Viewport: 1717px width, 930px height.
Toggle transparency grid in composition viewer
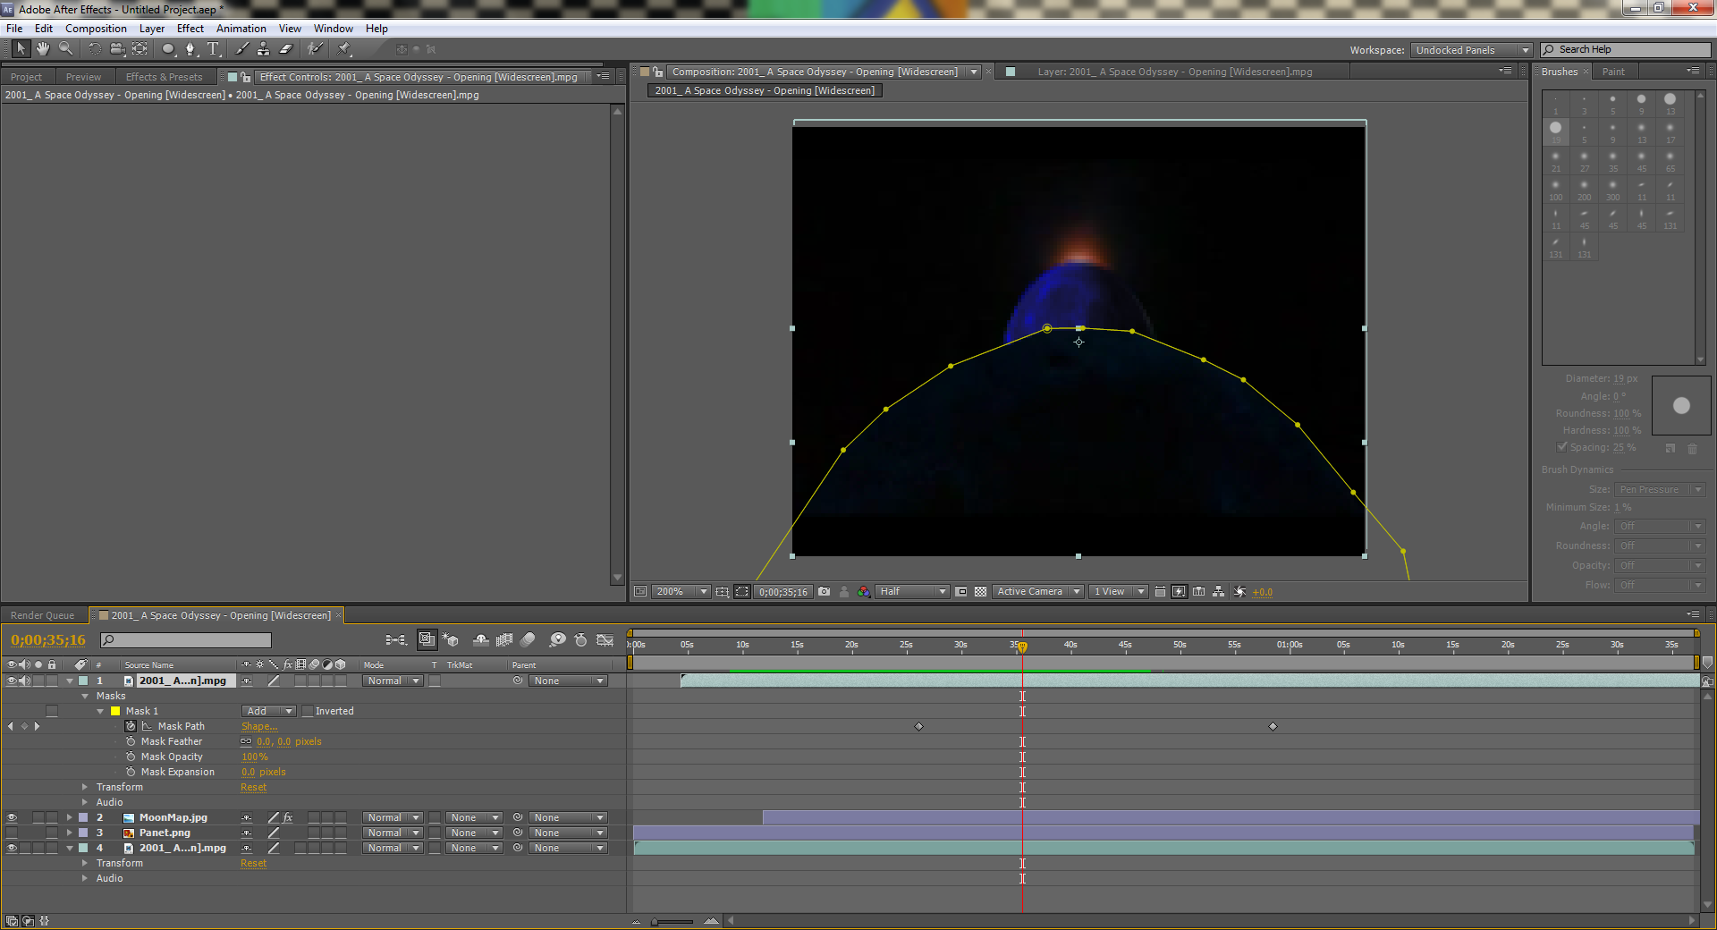pyautogui.click(x=980, y=592)
